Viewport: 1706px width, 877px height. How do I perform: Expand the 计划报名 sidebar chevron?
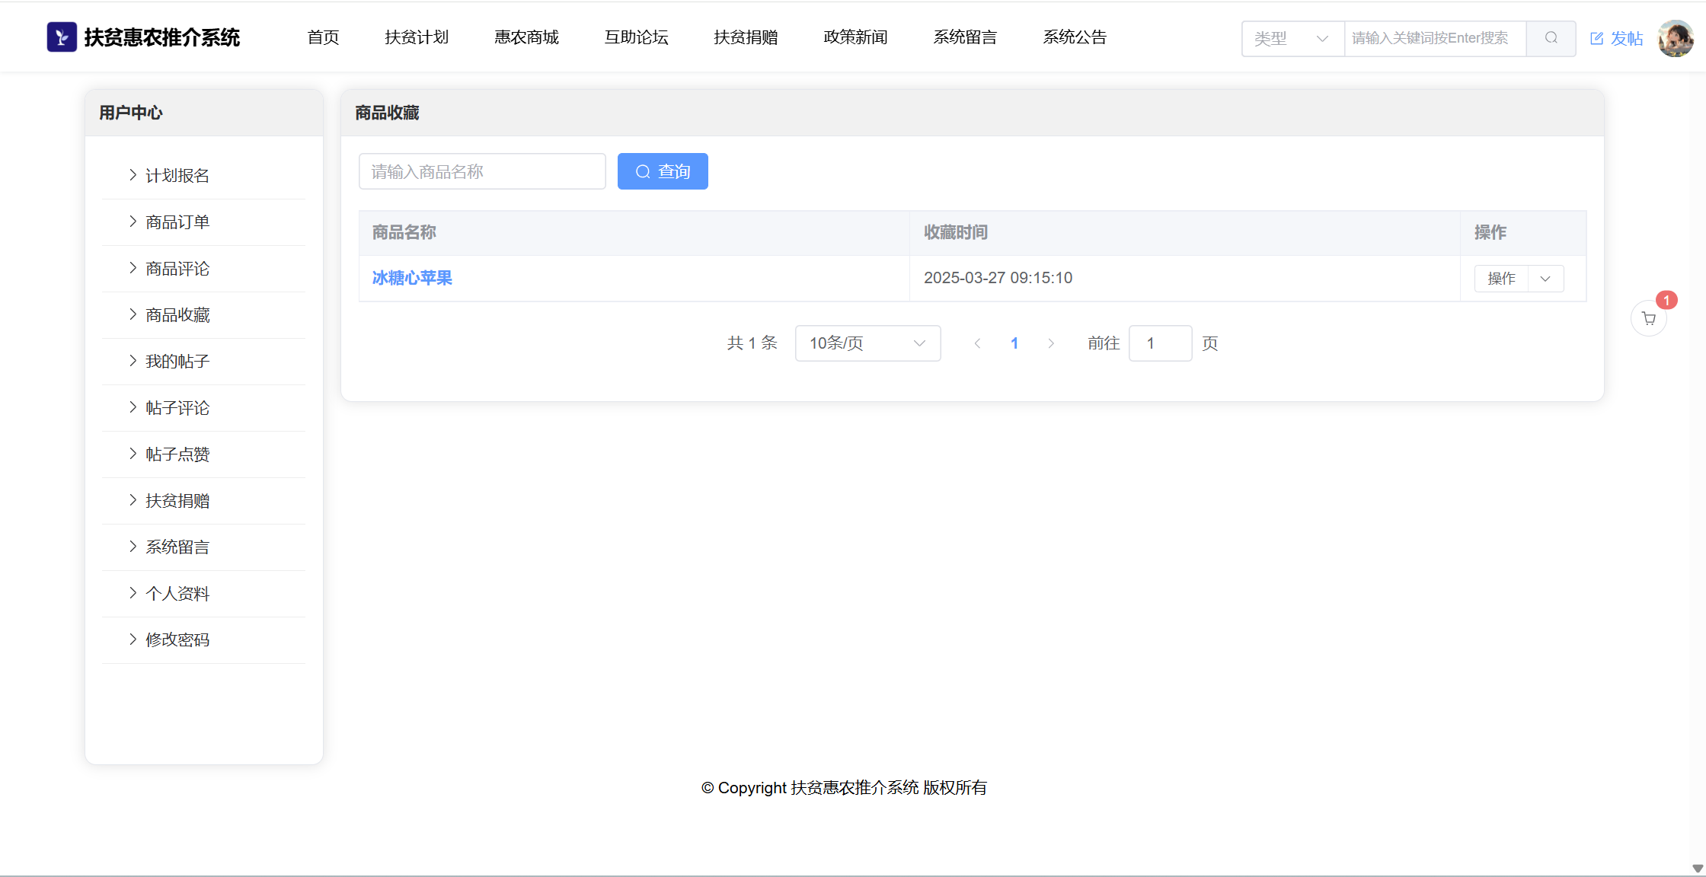click(133, 175)
